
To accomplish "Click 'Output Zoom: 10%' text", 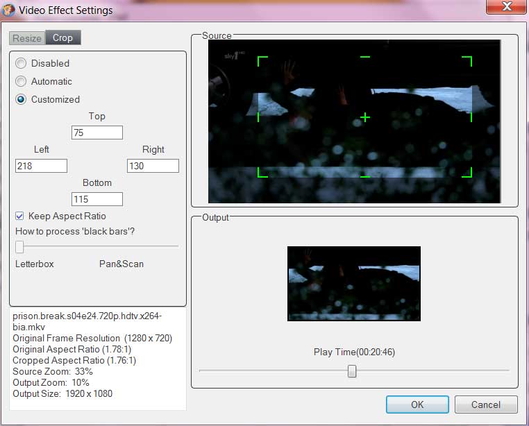I will point(51,382).
